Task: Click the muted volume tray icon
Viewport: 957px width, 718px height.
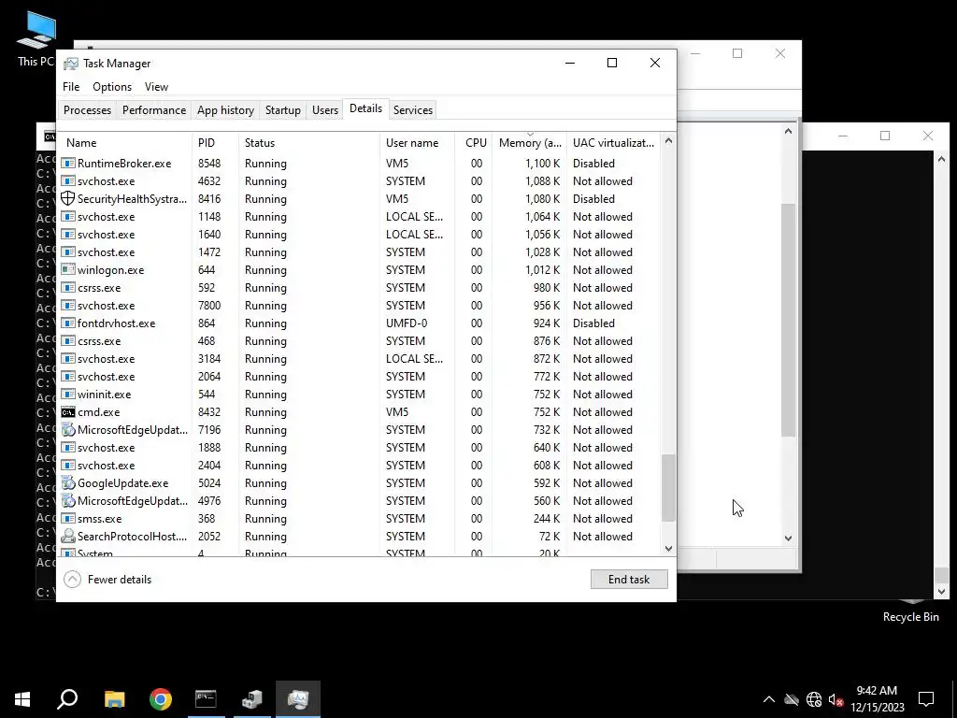Action: (x=836, y=699)
